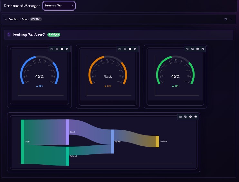The image size is (239, 182).
Task: Print the green gauge widget
Action: point(203,49)
